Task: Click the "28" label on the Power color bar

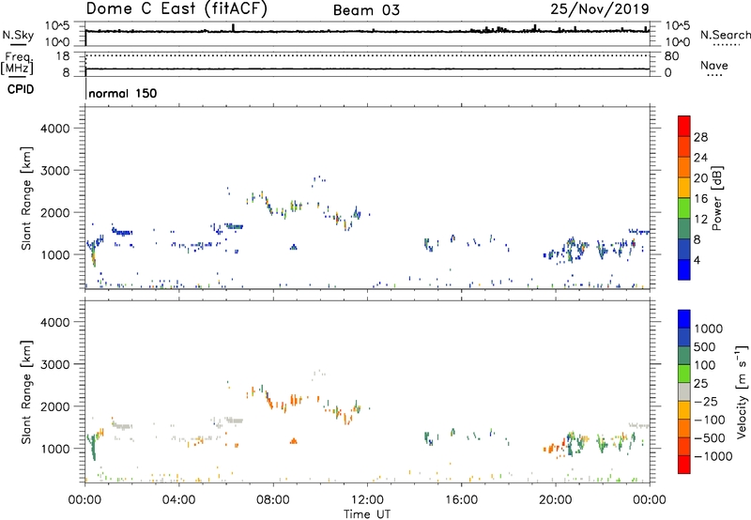Action: click(x=700, y=137)
